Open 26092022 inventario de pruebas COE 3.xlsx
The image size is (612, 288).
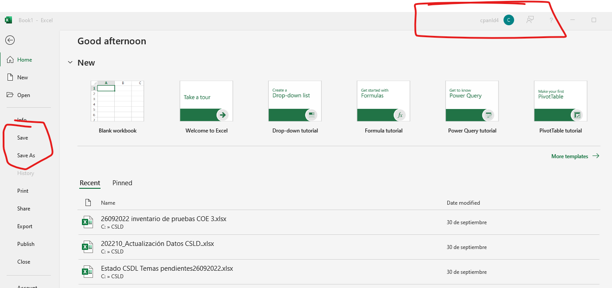click(339, 222)
